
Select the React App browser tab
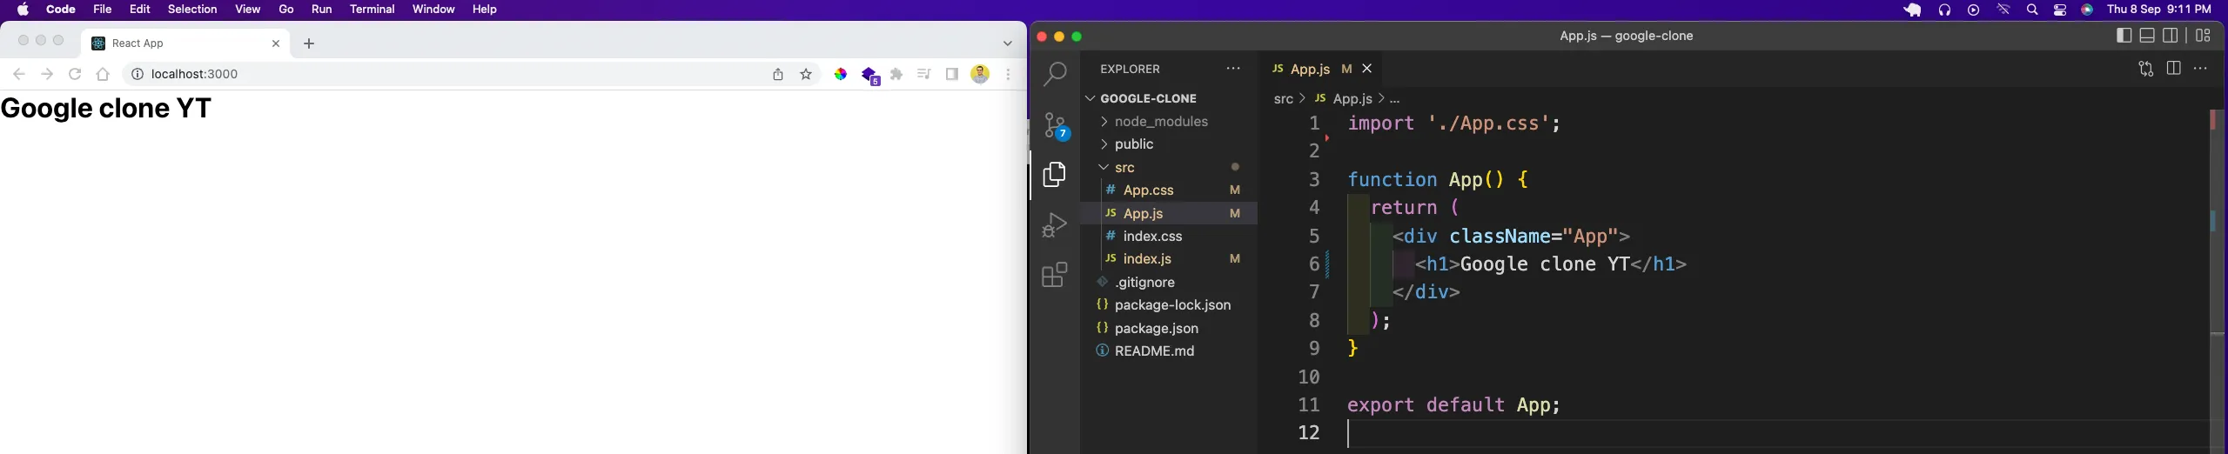(x=185, y=43)
